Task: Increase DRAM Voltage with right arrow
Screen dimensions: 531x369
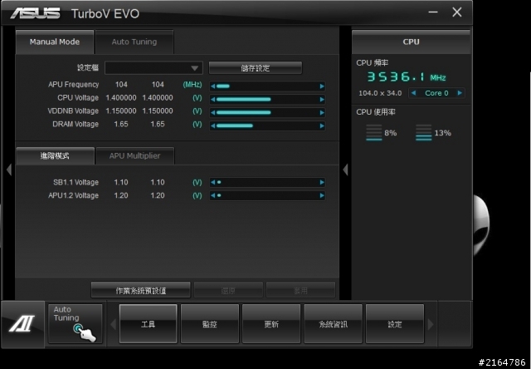Action: pos(322,125)
